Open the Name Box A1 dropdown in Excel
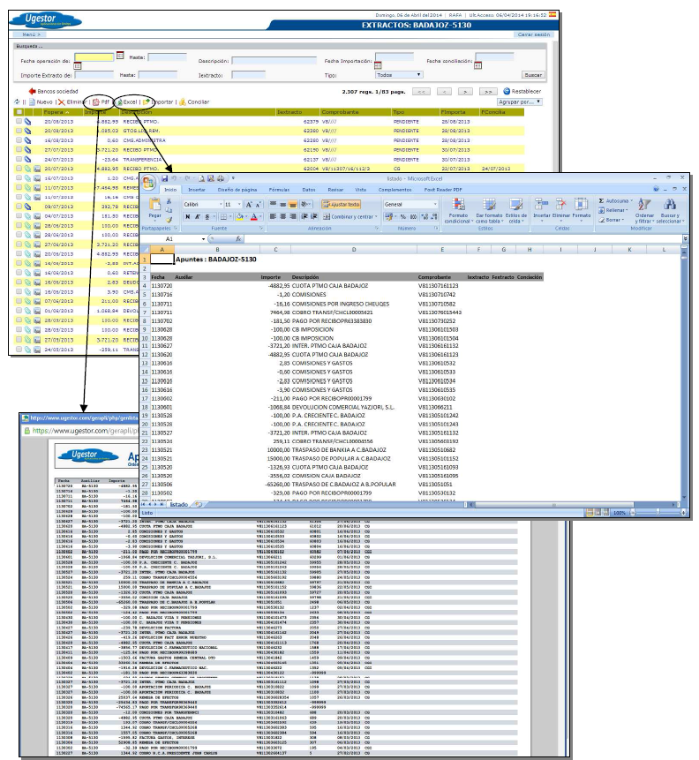 204,239
